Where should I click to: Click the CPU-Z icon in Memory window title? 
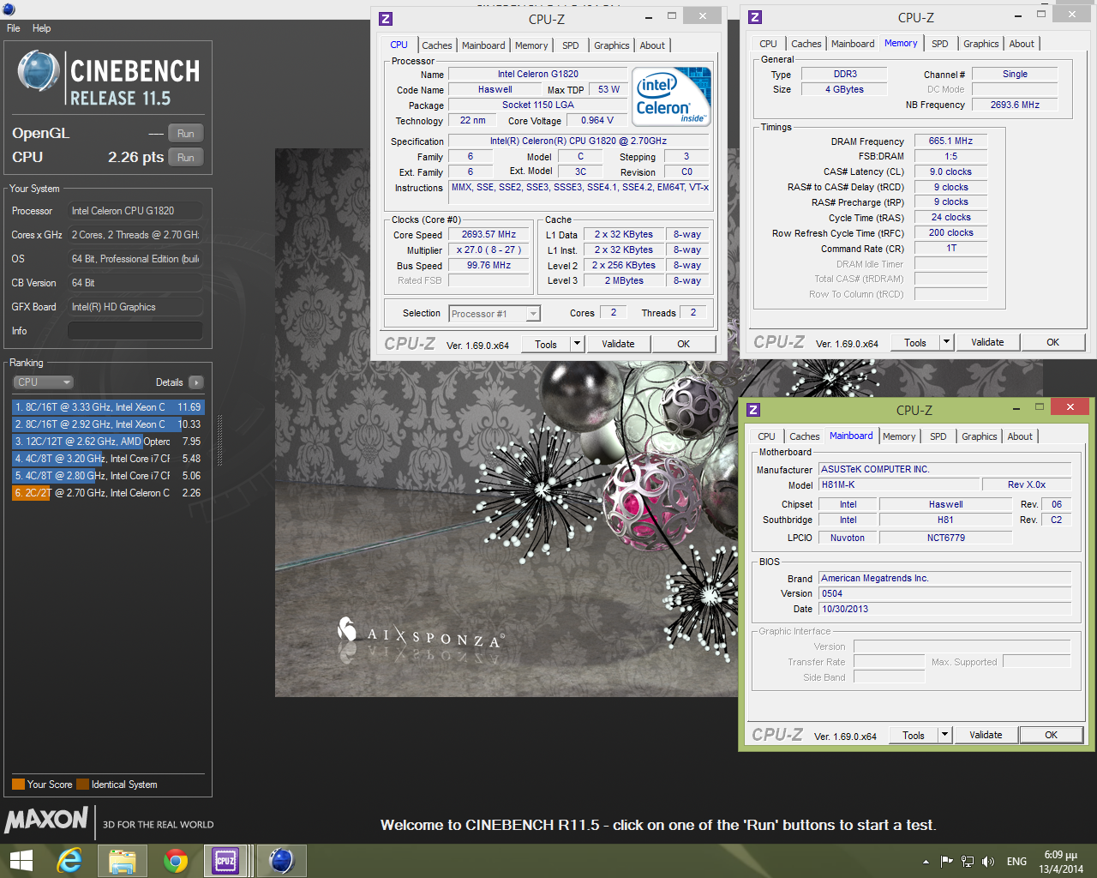755,17
